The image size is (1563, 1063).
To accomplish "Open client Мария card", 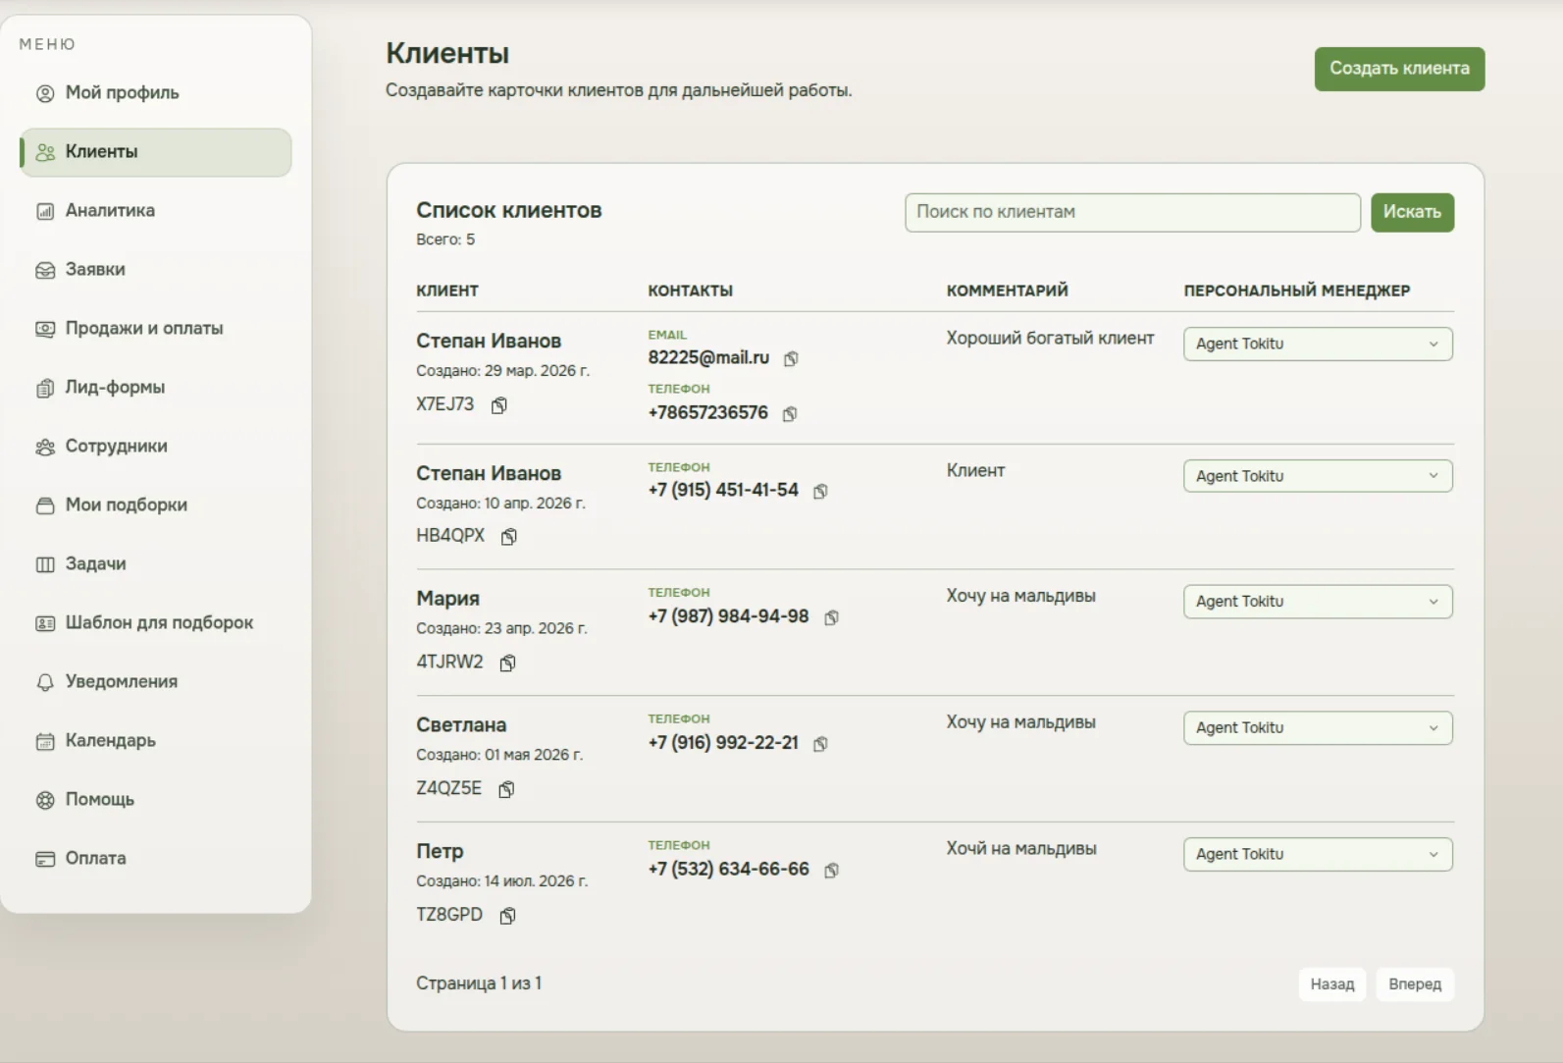I will point(447,599).
